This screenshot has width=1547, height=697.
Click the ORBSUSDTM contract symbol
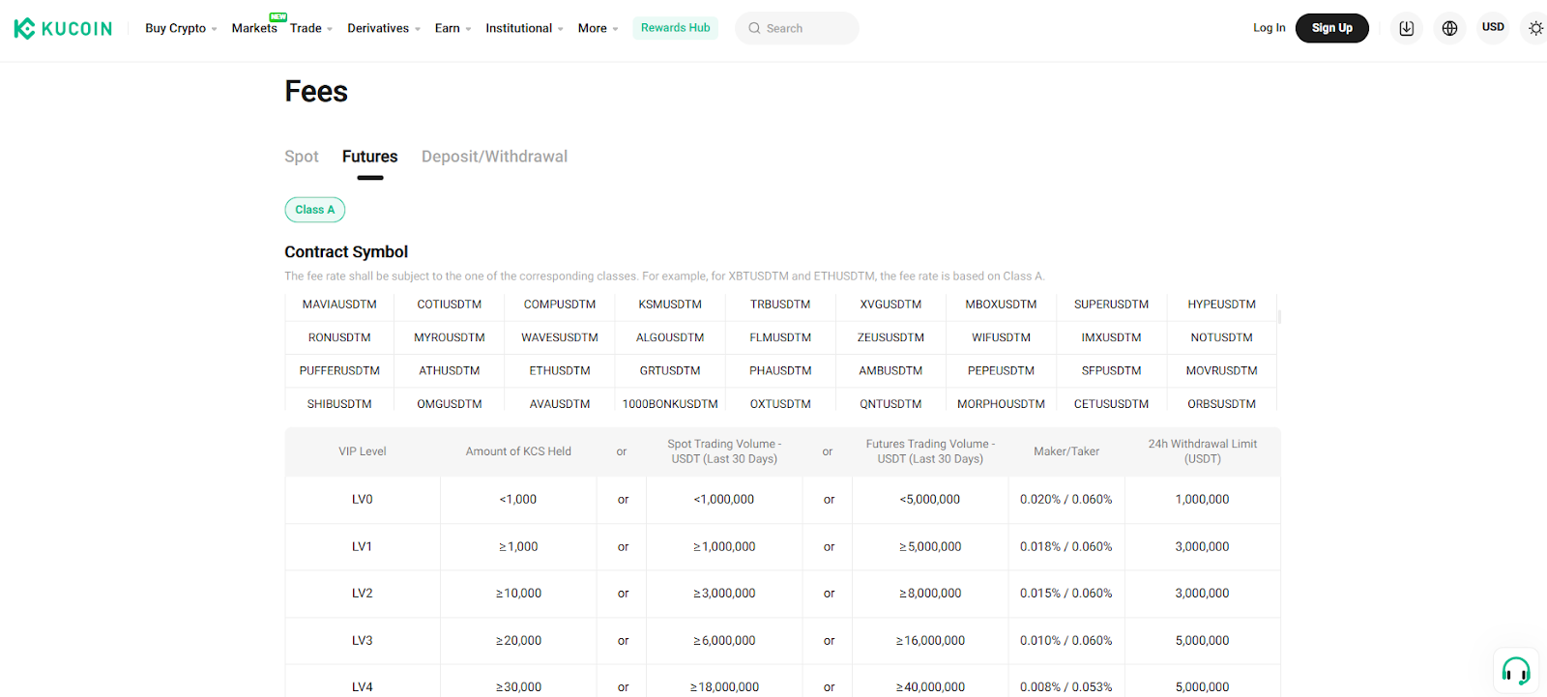point(1221,403)
